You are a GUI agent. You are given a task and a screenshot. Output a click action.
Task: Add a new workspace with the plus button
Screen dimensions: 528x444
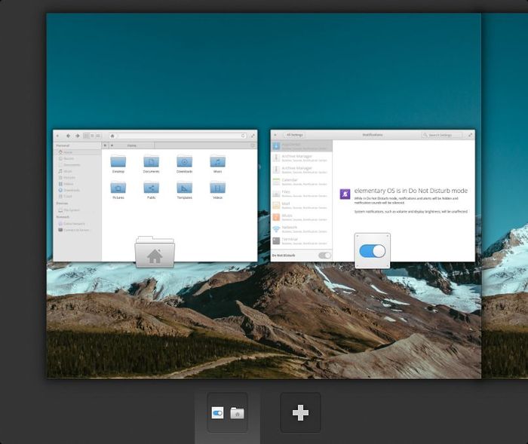pyautogui.click(x=300, y=412)
